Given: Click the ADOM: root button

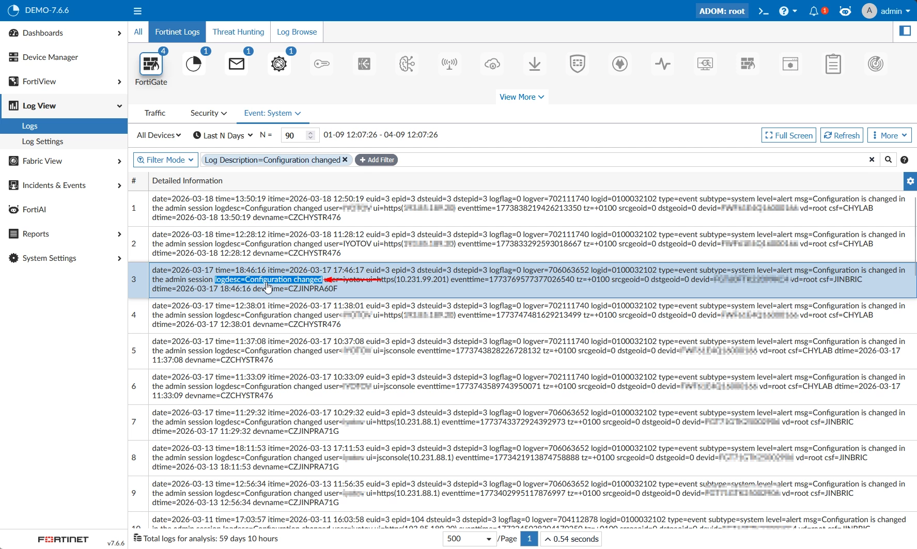Looking at the screenshot, I should tap(722, 11).
